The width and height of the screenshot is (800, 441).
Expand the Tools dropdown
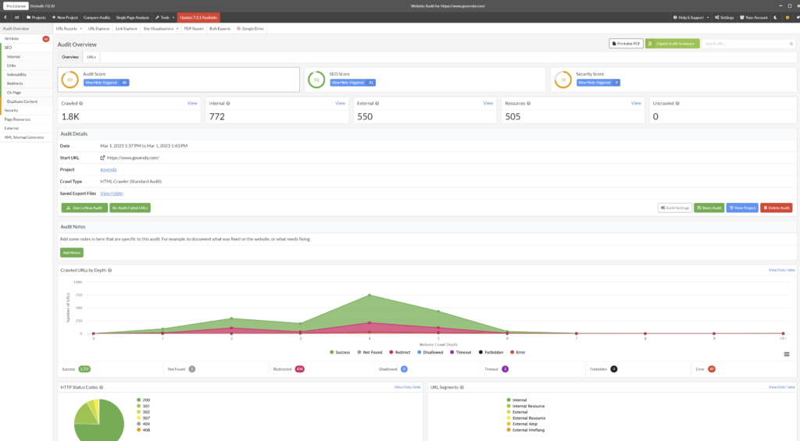(x=165, y=17)
